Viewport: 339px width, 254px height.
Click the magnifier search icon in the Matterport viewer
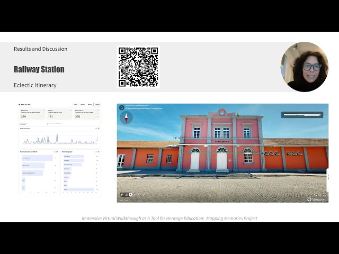pos(122,107)
